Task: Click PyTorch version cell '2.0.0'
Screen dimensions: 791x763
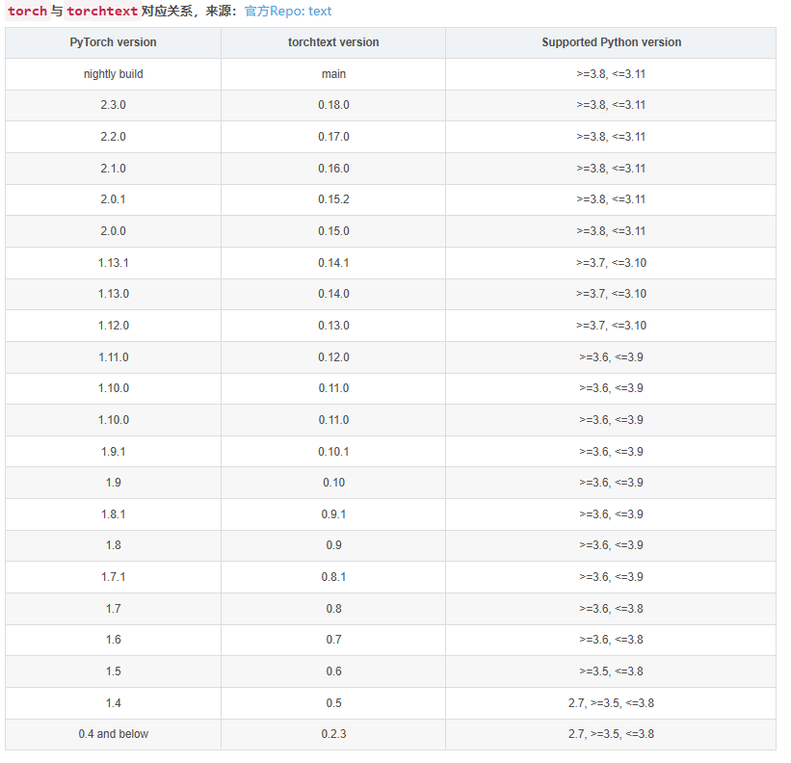Action: (x=113, y=231)
